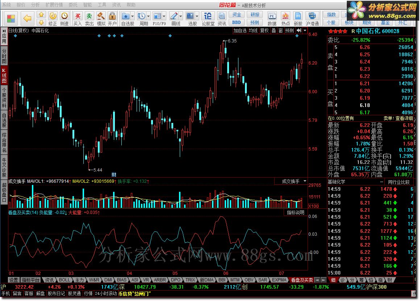The image size is (420, 301).
Task: Select the TRIX indicator tab
Action: tap(191, 280)
